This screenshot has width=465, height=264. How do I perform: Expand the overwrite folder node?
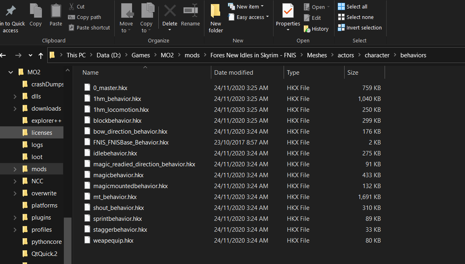coord(15,193)
